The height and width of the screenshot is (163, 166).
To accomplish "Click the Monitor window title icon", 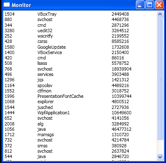I will [x=7, y=5].
